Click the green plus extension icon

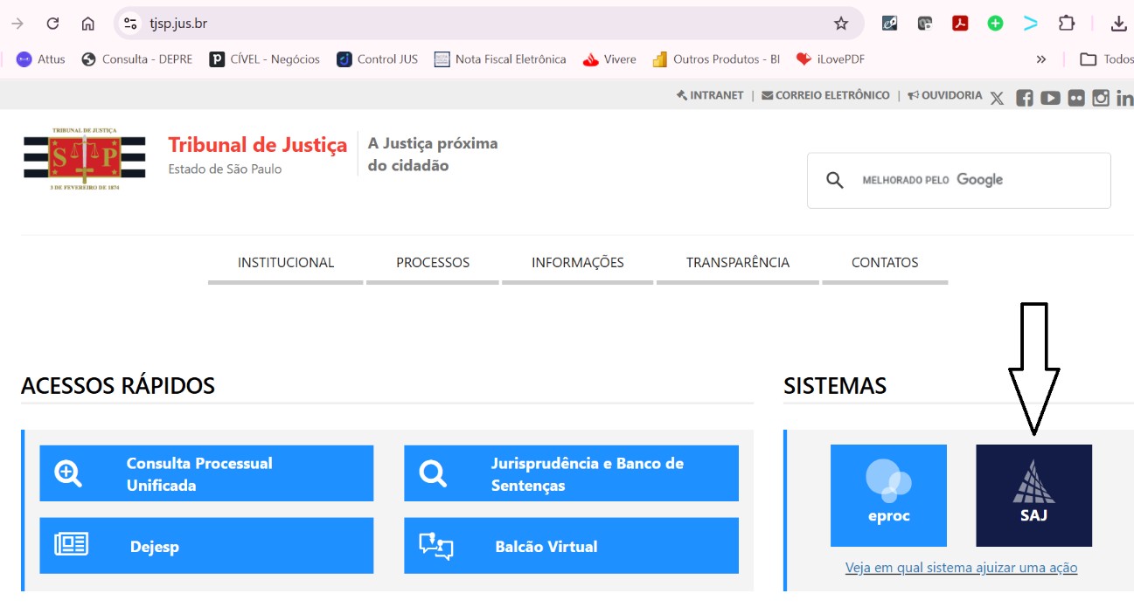coord(995,24)
